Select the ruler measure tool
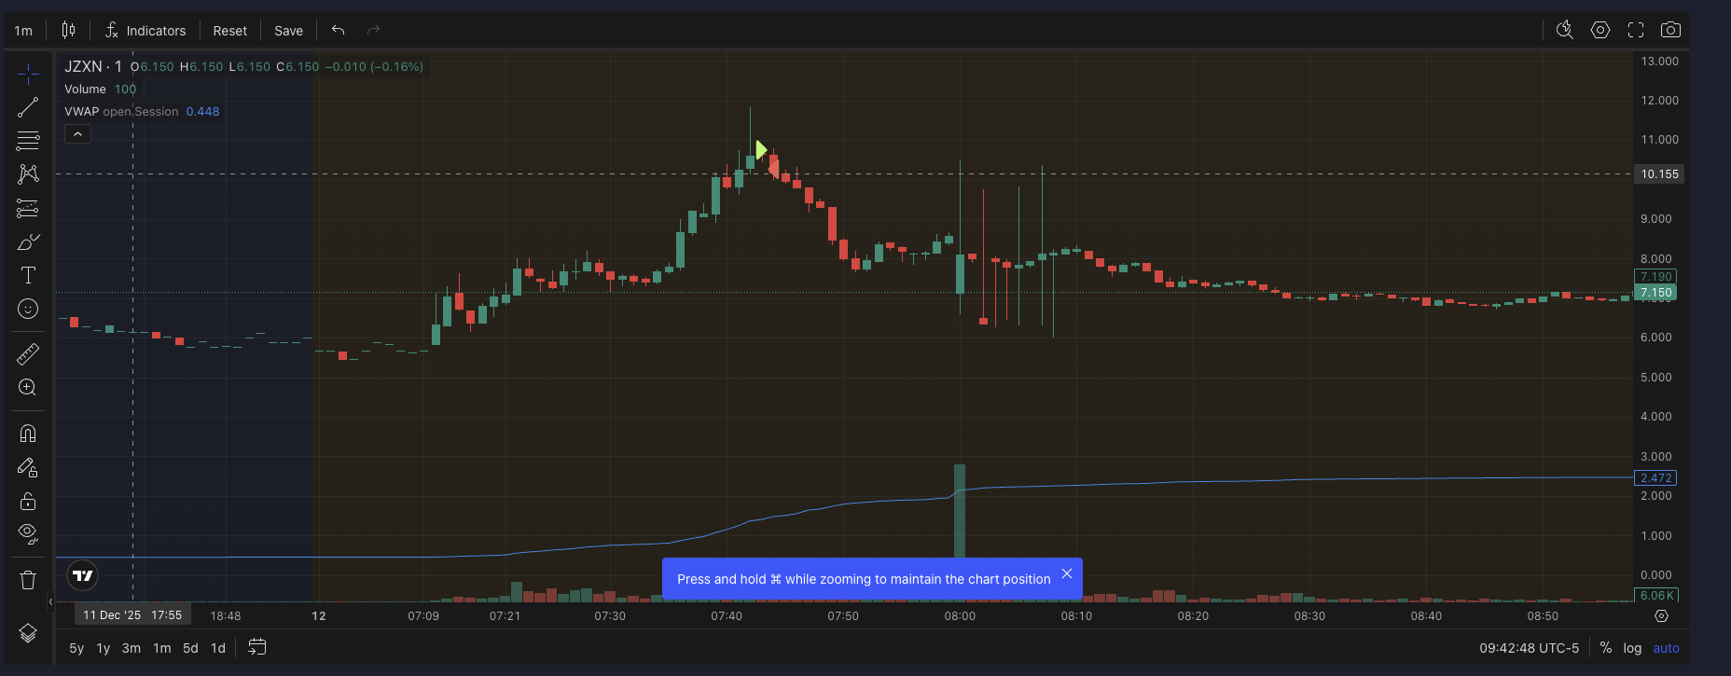Viewport: 1731px width, 676px height. tap(28, 354)
